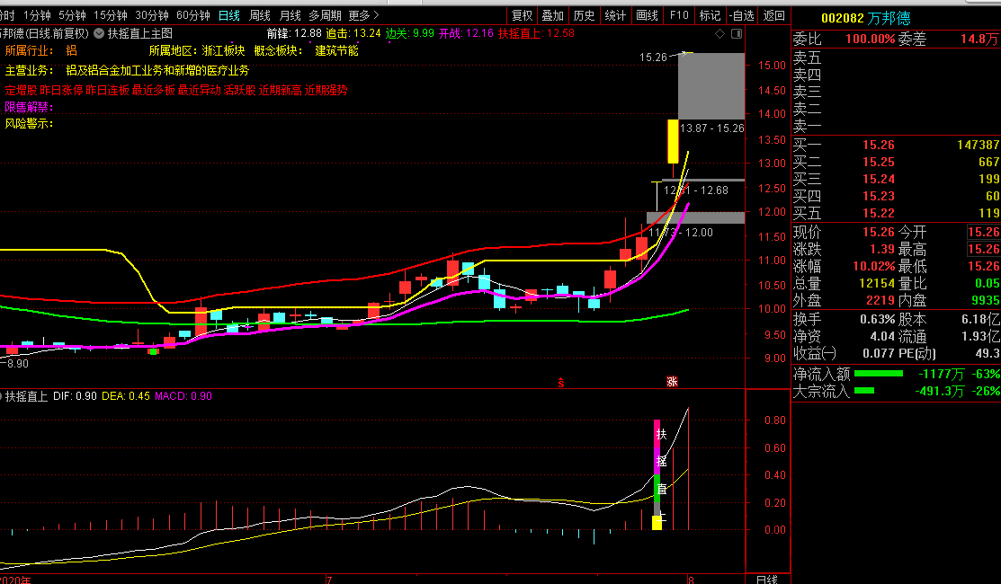Open the F10 company info
1001x584 pixels.
[679, 15]
